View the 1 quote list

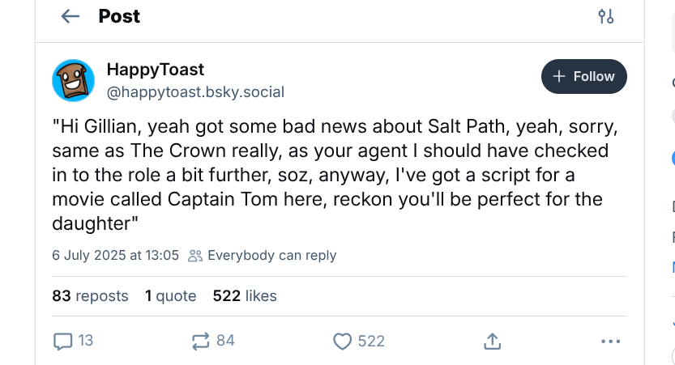point(170,296)
